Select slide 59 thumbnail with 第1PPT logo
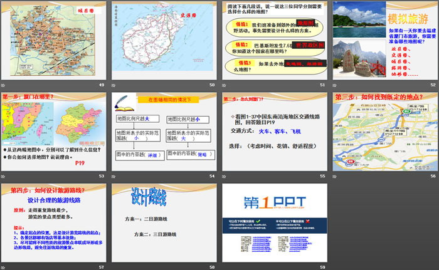This screenshot has width=439, height=270. 275,223
